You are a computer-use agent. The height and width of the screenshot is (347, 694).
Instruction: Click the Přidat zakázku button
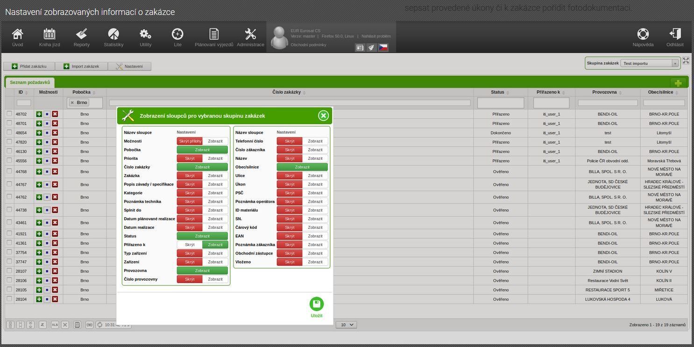[29, 66]
